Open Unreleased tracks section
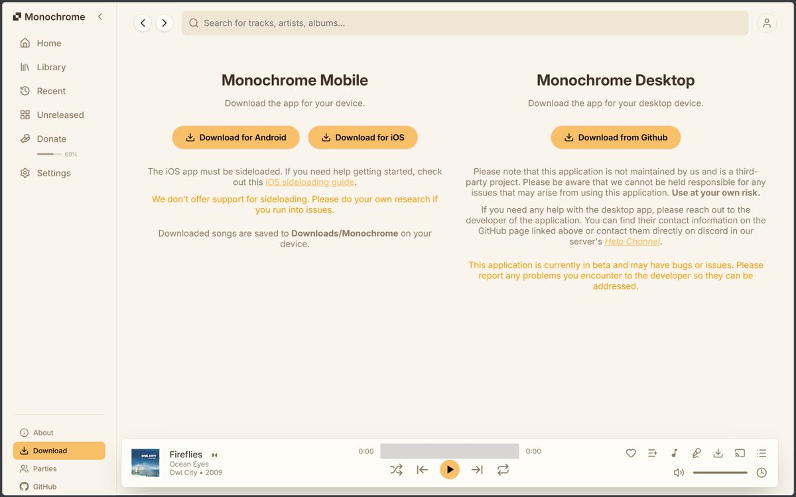 coord(59,115)
